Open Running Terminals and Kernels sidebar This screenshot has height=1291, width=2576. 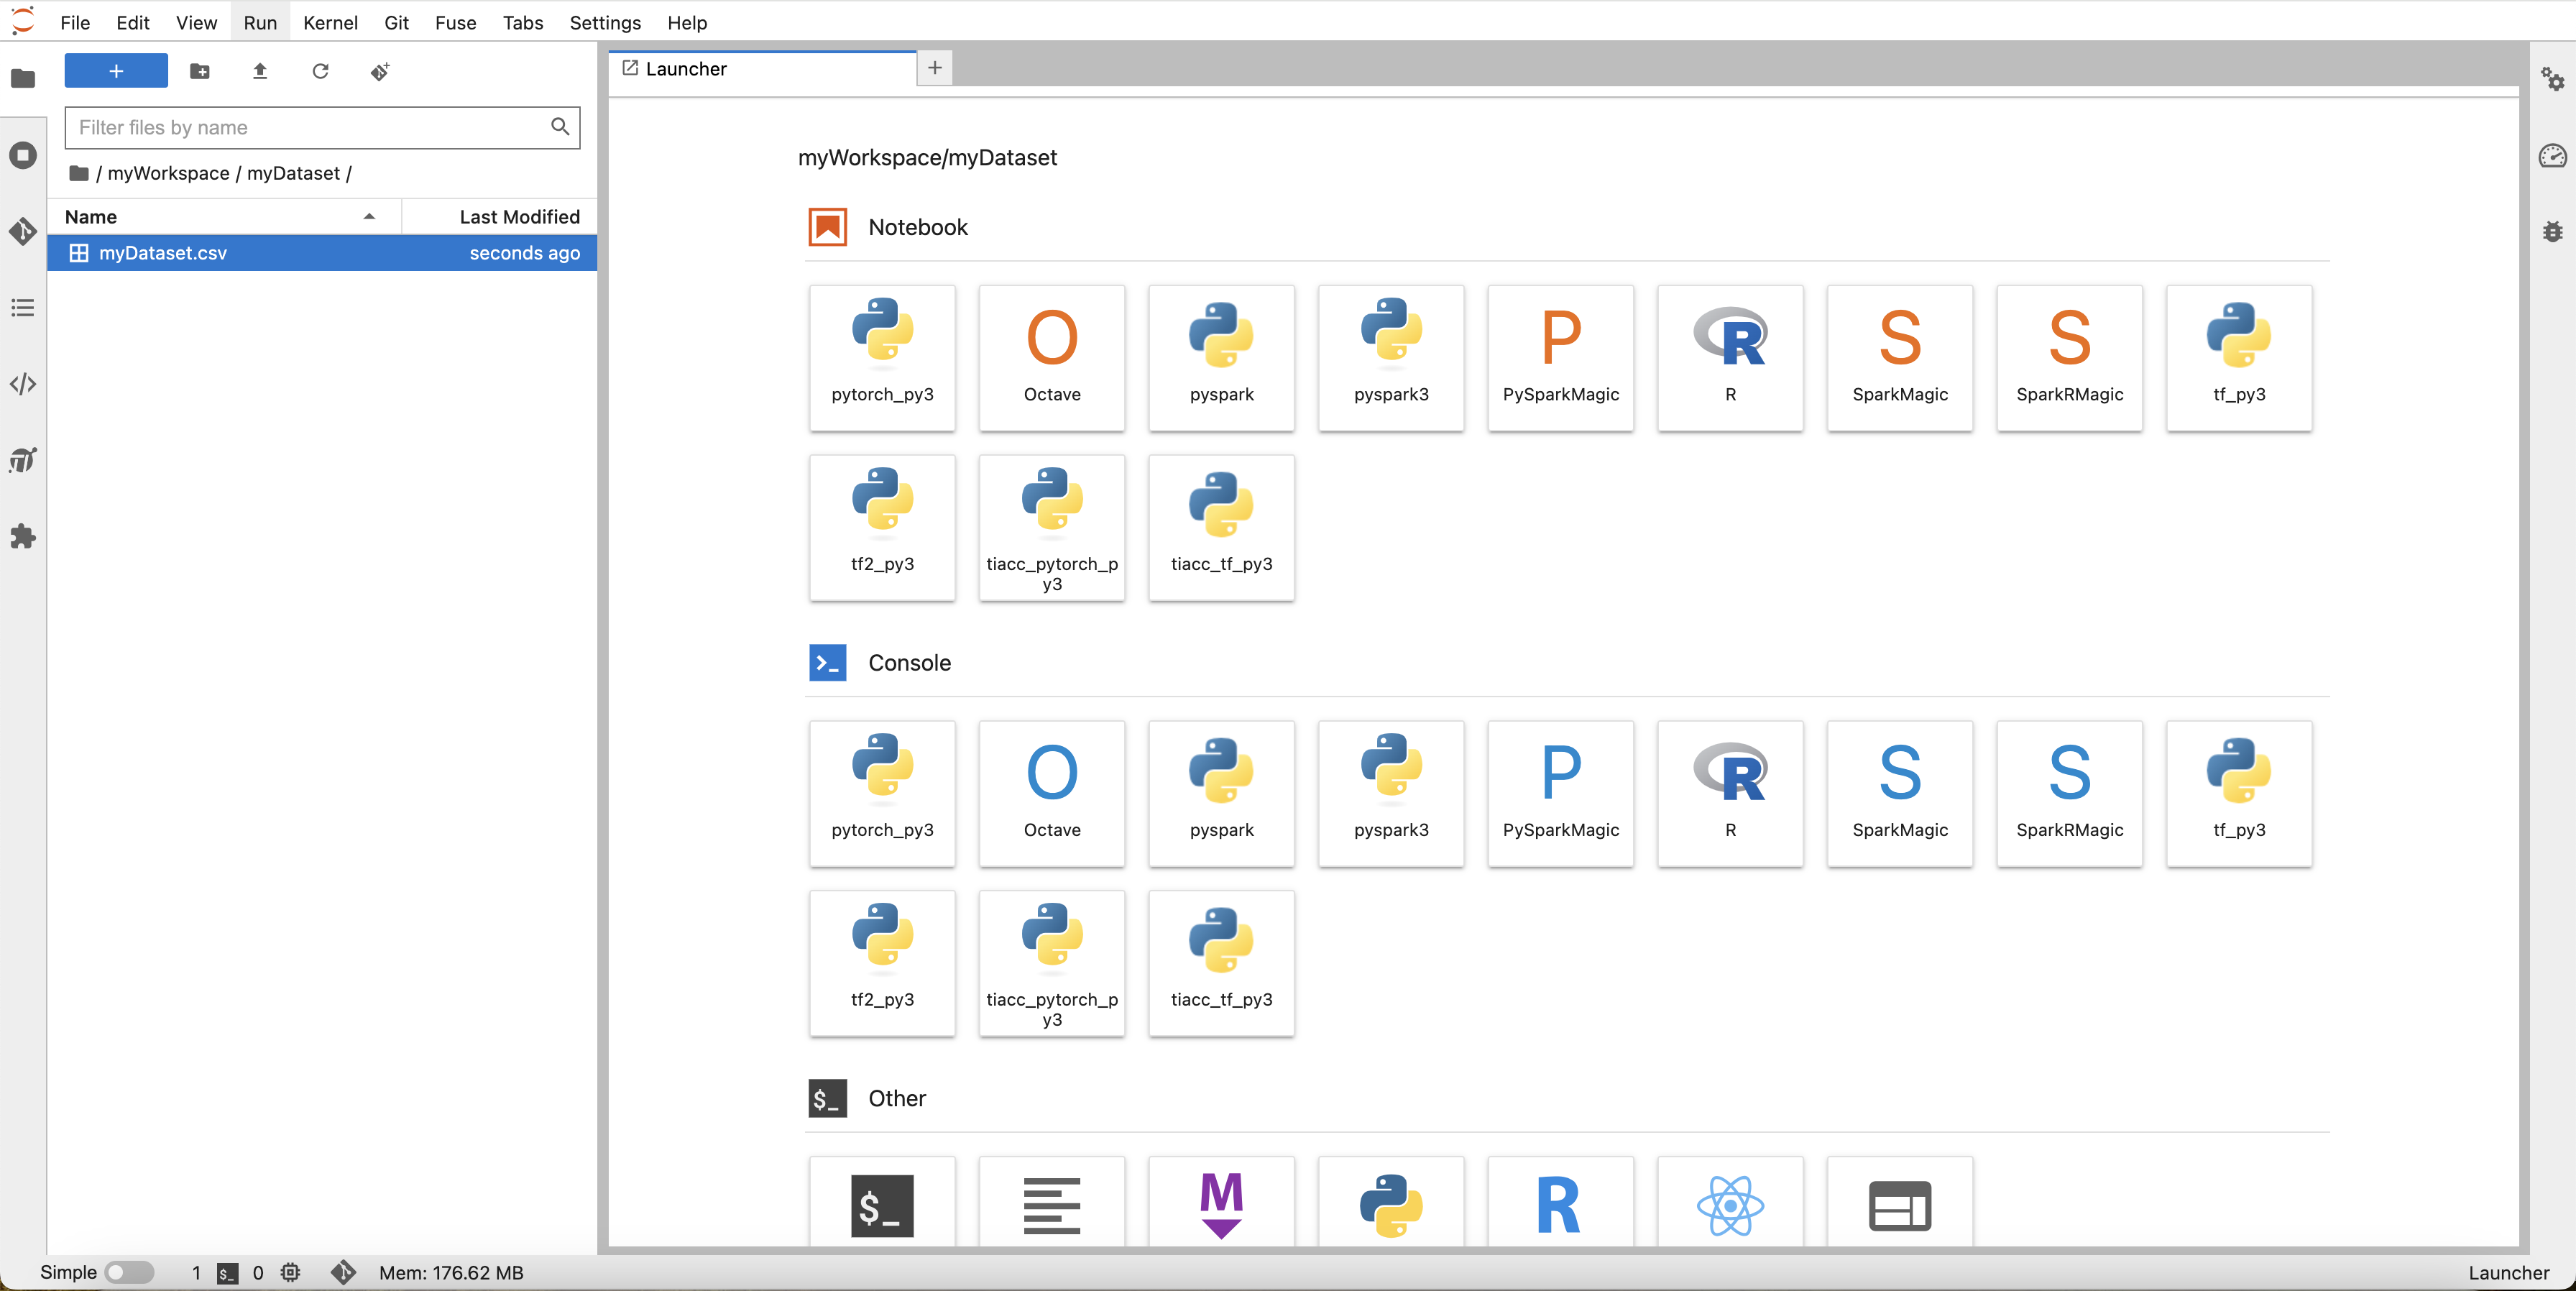coord(22,155)
